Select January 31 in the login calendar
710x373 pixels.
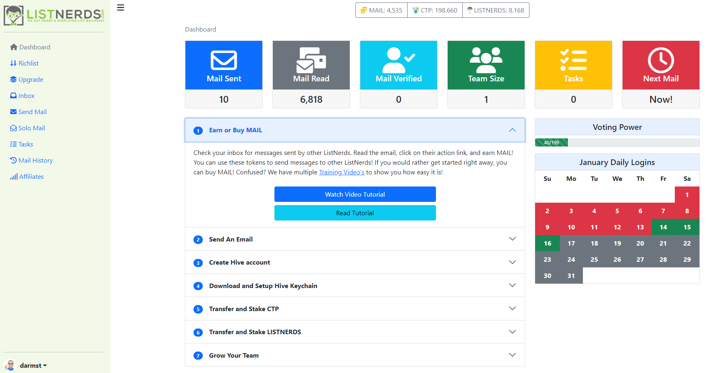click(x=571, y=276)
